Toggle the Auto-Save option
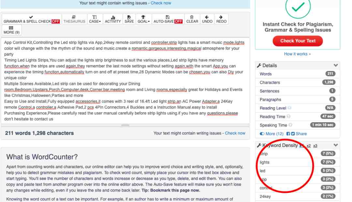Screen dimensions: 352x202 (168, 19)
